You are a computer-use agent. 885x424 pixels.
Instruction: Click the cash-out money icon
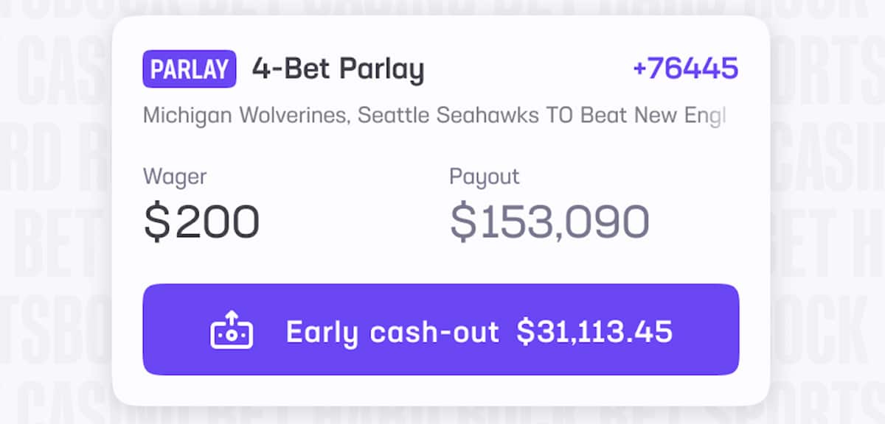[232, 330]
